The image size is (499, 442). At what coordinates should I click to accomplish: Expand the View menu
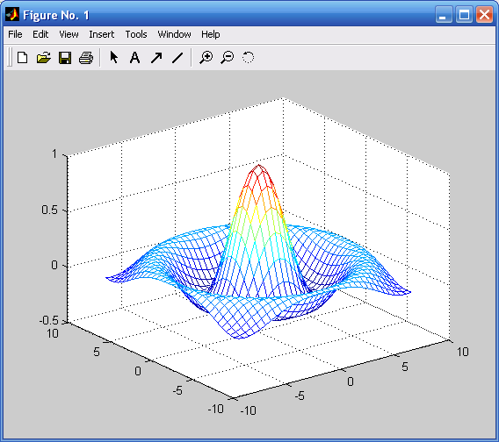69,34
